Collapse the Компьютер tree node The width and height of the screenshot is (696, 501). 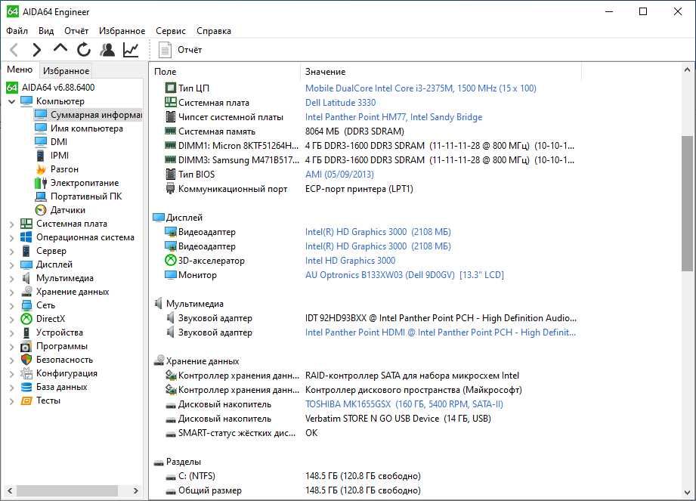pyautogui.click(x=12, y=101)
